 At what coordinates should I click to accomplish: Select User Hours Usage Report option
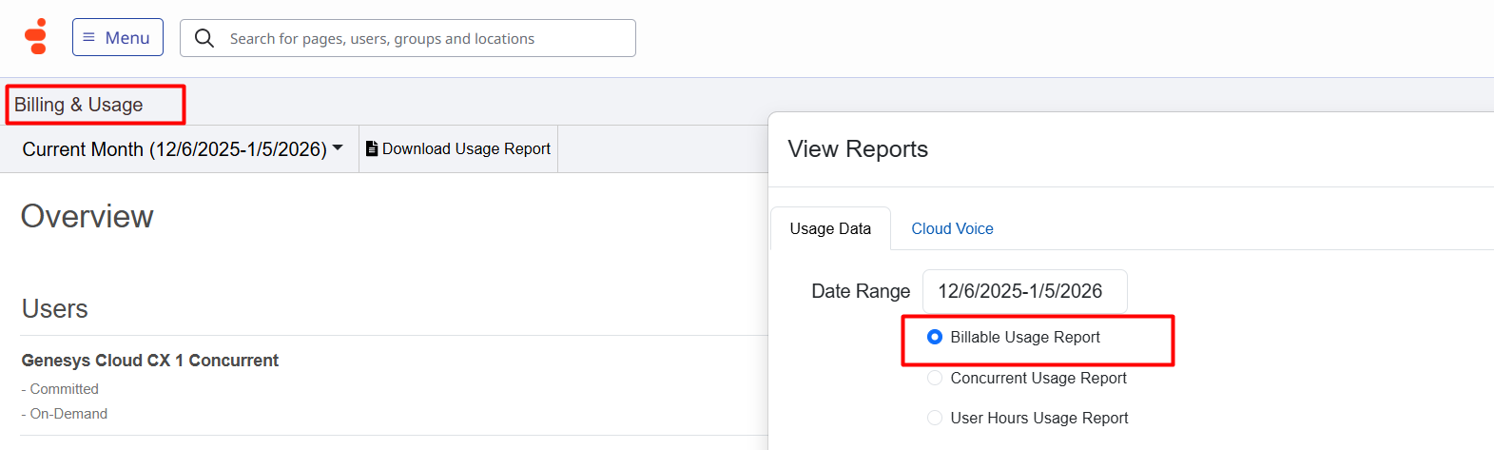coord(935,418)
